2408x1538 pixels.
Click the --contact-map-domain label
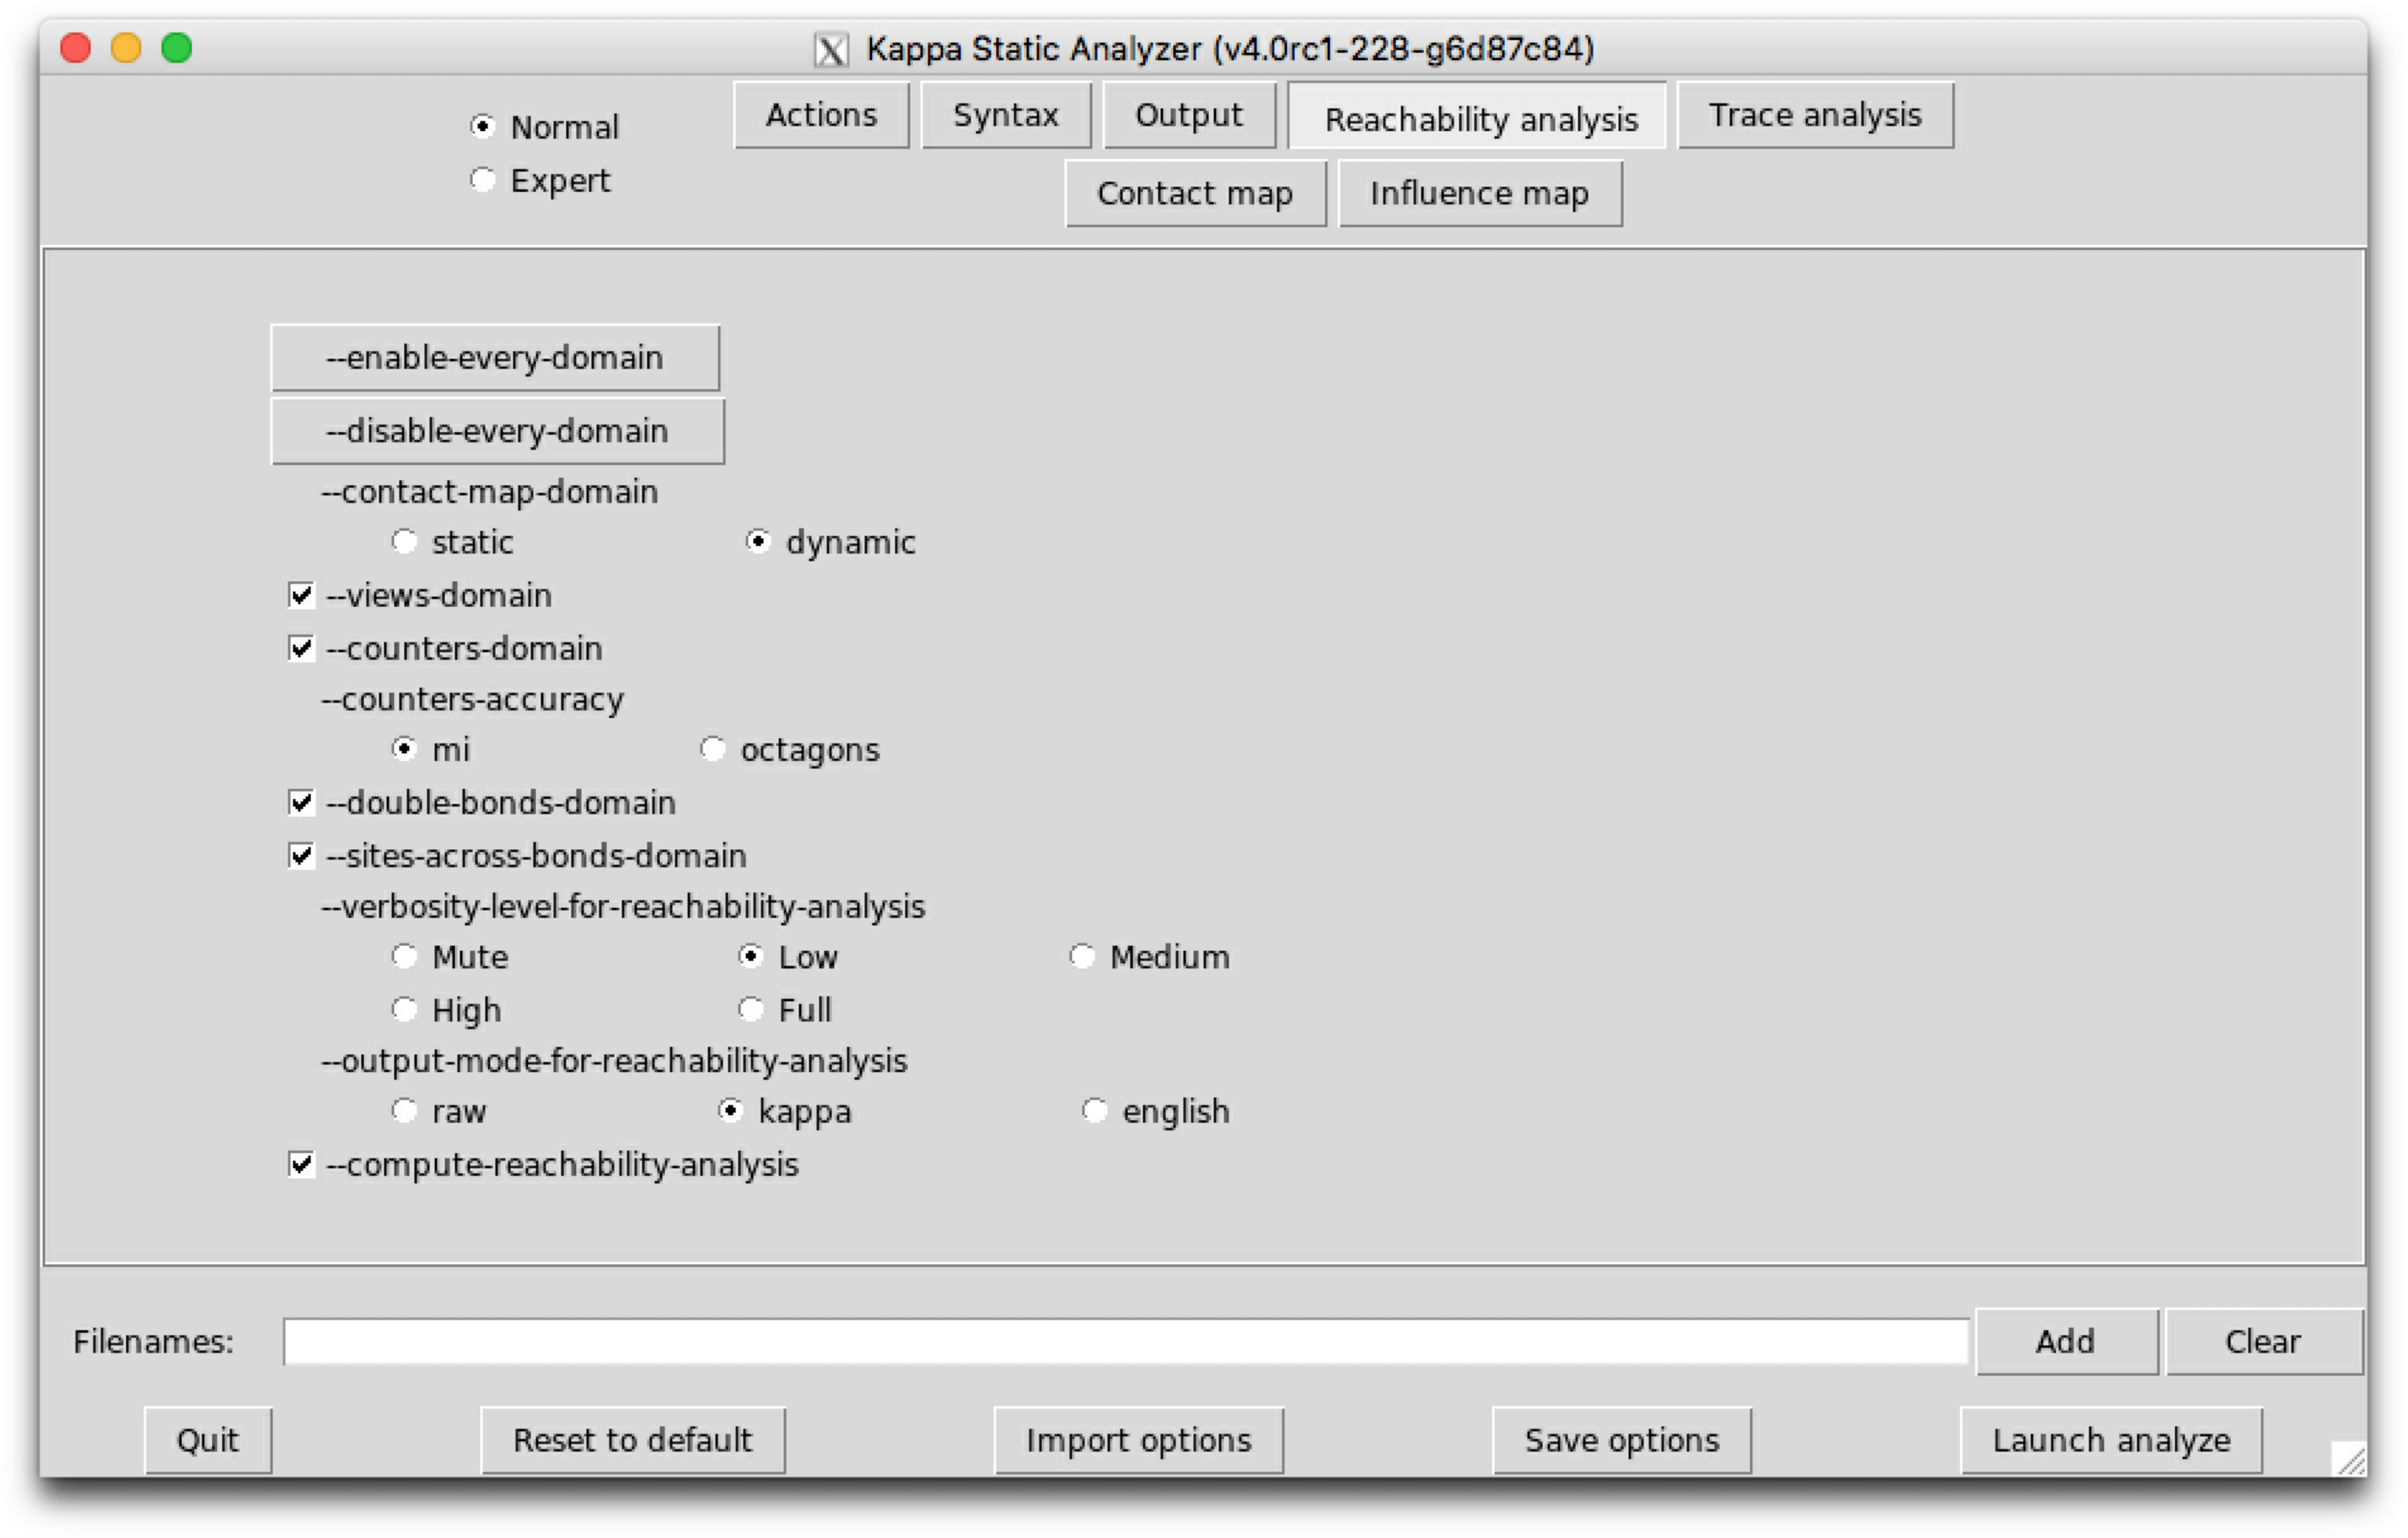pyautogui.click(x=490, y=492)
